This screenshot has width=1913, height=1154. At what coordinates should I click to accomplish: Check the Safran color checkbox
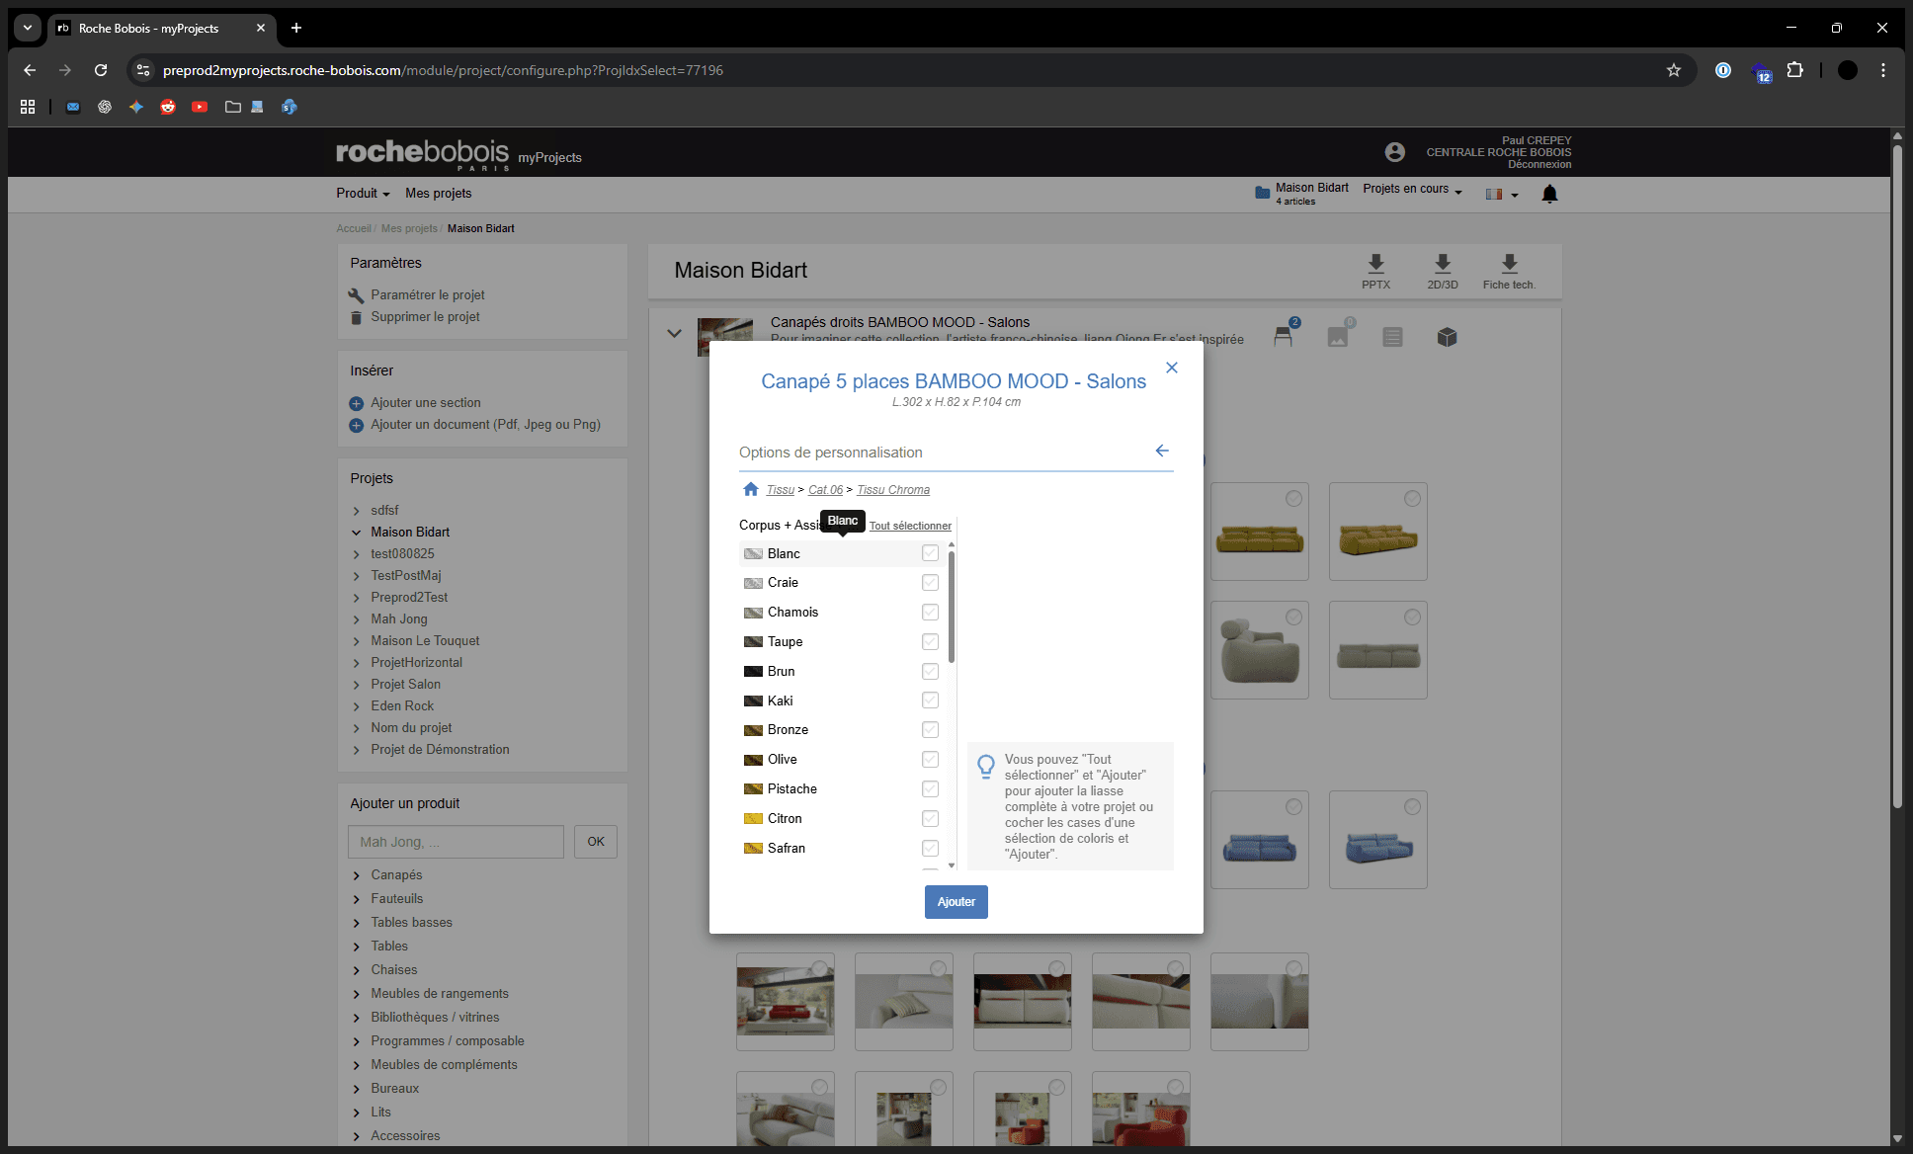click(x=930, y=848)
